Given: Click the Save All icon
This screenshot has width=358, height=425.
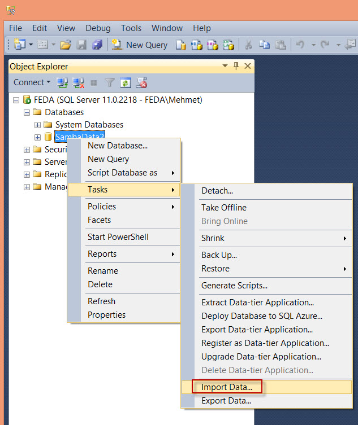Looking at the screenshot, I should tap(97, 45).
